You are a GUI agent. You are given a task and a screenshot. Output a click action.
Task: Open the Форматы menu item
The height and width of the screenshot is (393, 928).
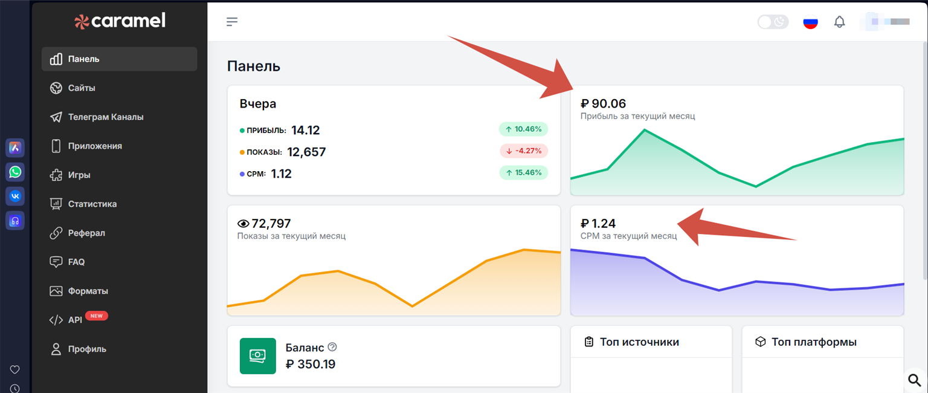pyautogui.click(x=88, y=291)
